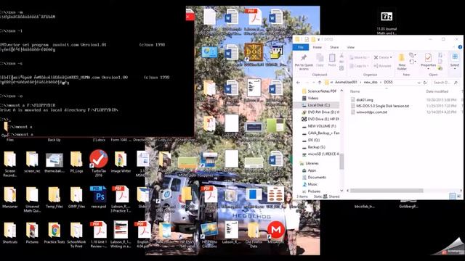This screenshot has width=465, height=261.
Task: Switch to the View ribbon tab
Action: [x=350, y=47]
